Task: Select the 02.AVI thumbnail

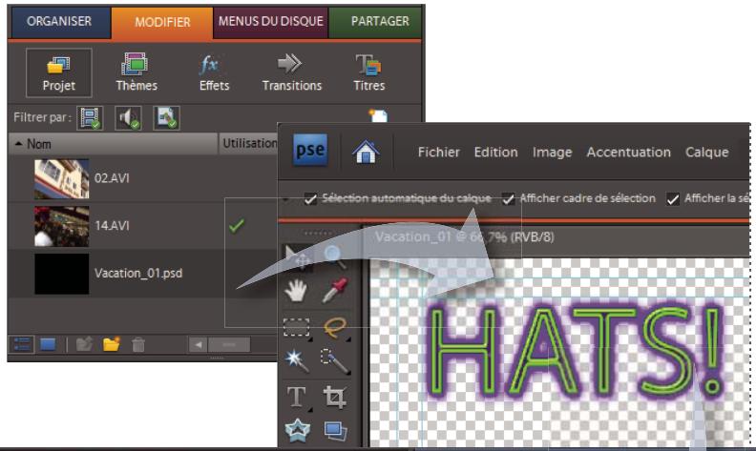Action: tap(62, 178)
